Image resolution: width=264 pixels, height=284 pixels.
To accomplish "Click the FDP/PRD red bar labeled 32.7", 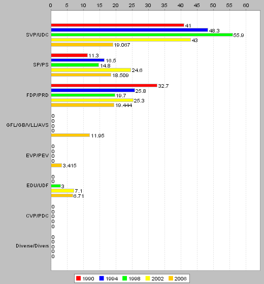I will click(104, 86).
